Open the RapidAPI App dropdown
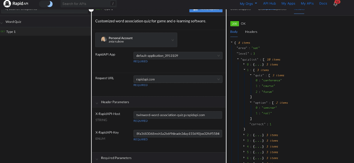Viewport: 354px width, 163px height. [x=178, y=56]
